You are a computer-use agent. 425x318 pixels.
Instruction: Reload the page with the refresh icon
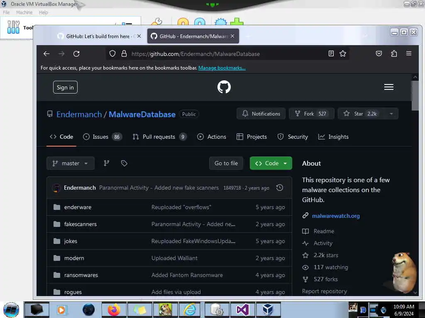coord(76,54)
